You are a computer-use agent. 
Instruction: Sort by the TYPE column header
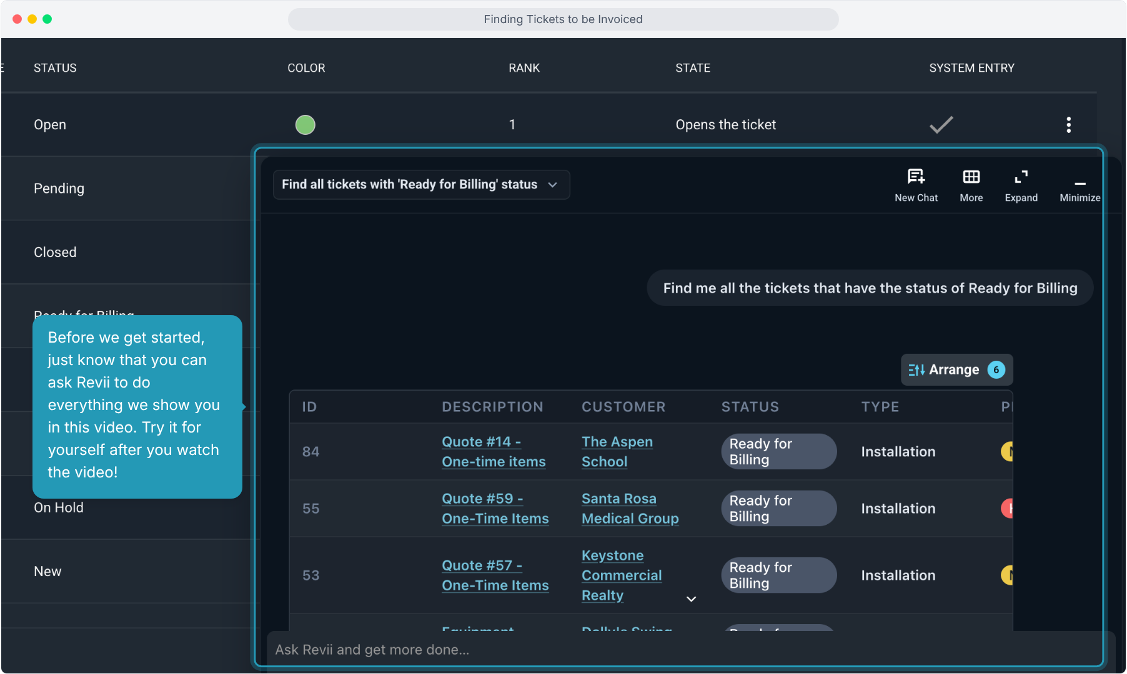pyautogui.click(x=880, y=407)
